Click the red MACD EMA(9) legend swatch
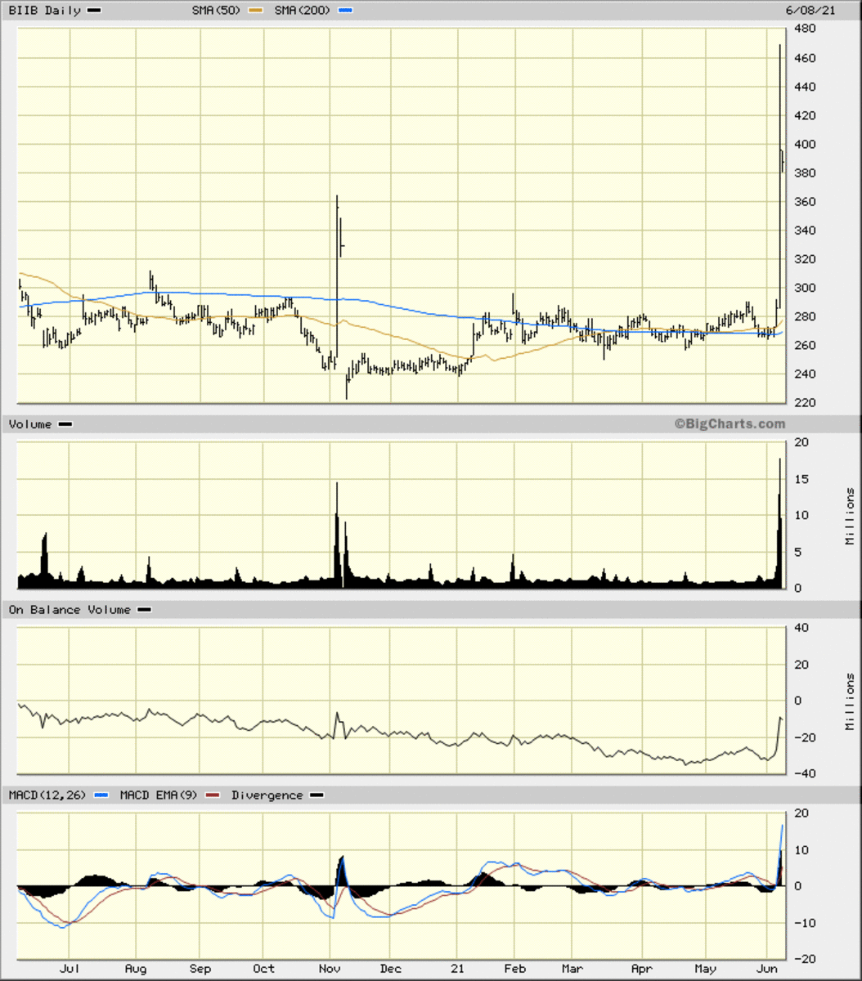This screenshot has height=981, width=862. click(213, 795)
